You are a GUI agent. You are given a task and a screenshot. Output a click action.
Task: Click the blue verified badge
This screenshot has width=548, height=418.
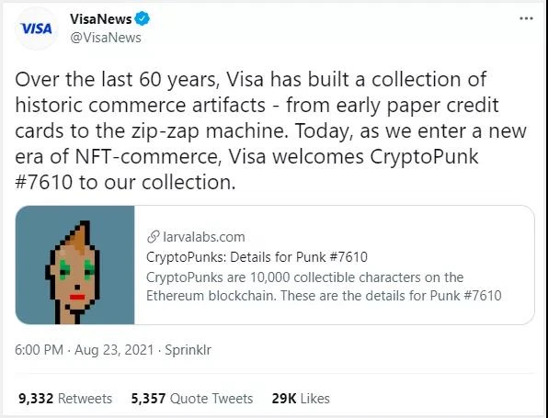pyautogui.click(x=143, y=18)
